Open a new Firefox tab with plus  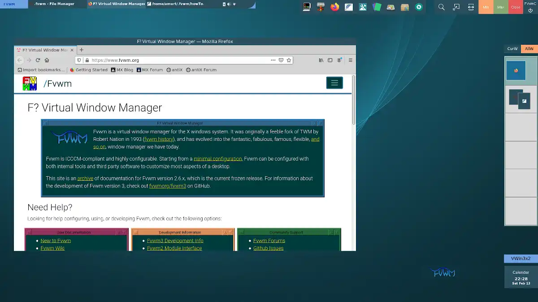[81, 50]
